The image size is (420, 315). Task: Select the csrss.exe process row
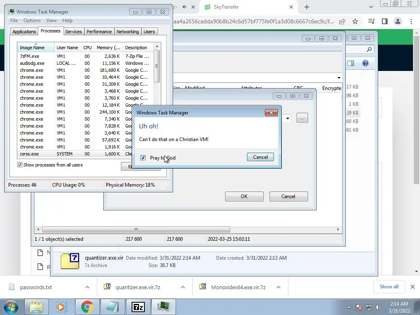coord(75,154)
